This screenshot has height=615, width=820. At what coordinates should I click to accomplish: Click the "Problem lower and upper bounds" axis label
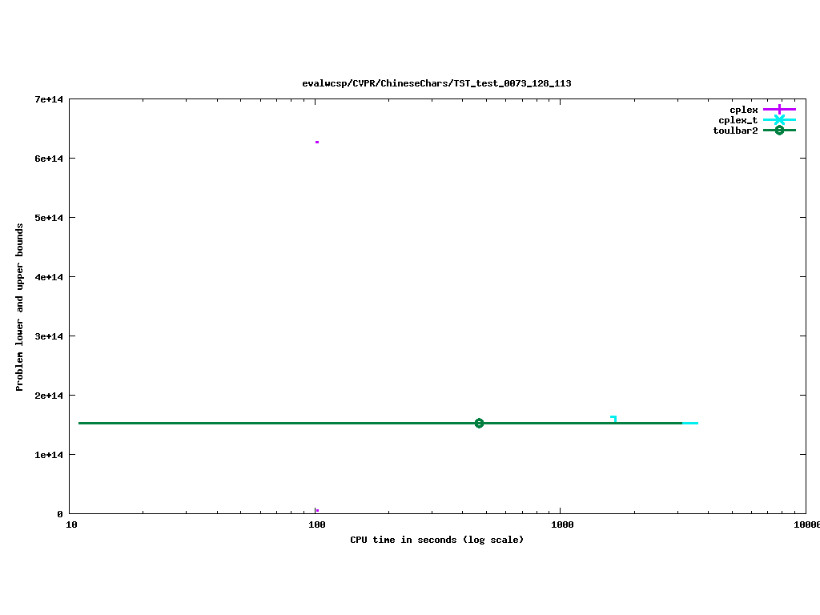pos(20,307)
